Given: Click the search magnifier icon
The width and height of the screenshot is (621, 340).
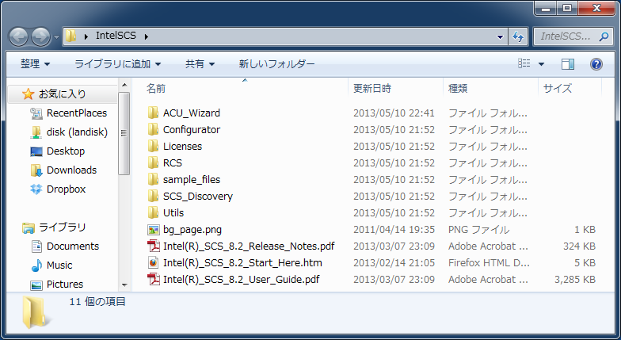Looking at the screenshot, I should coord(604,36).
